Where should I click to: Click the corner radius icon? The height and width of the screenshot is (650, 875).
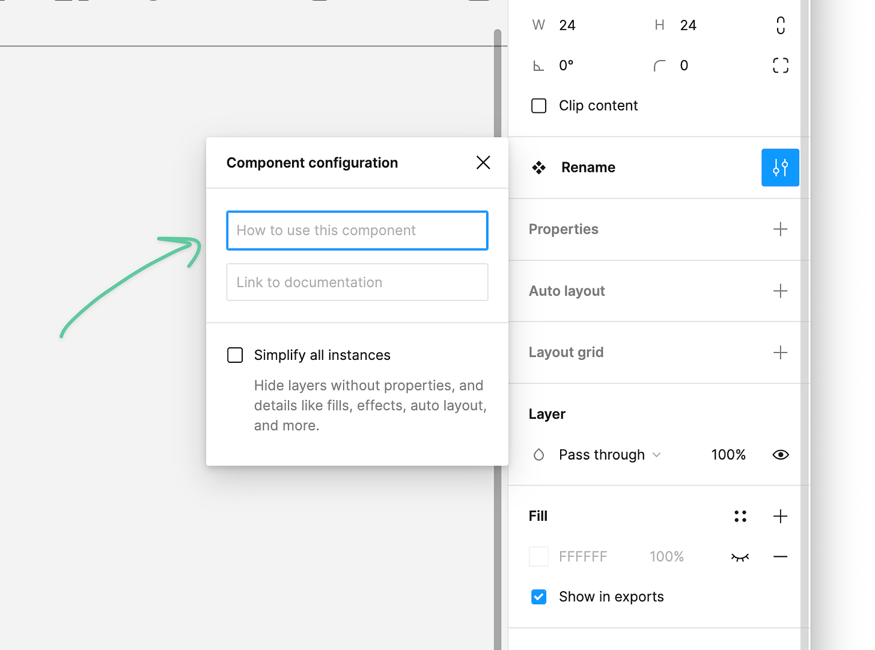point(659,66)
